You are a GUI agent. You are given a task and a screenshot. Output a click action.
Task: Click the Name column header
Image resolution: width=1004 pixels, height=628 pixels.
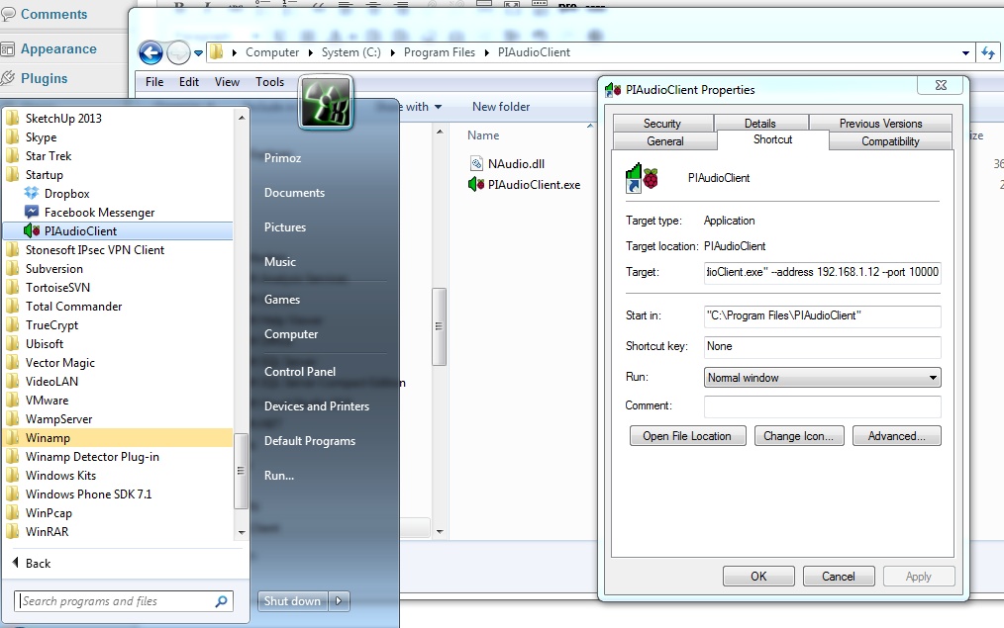pyautogui.click(x=483, y=135)
